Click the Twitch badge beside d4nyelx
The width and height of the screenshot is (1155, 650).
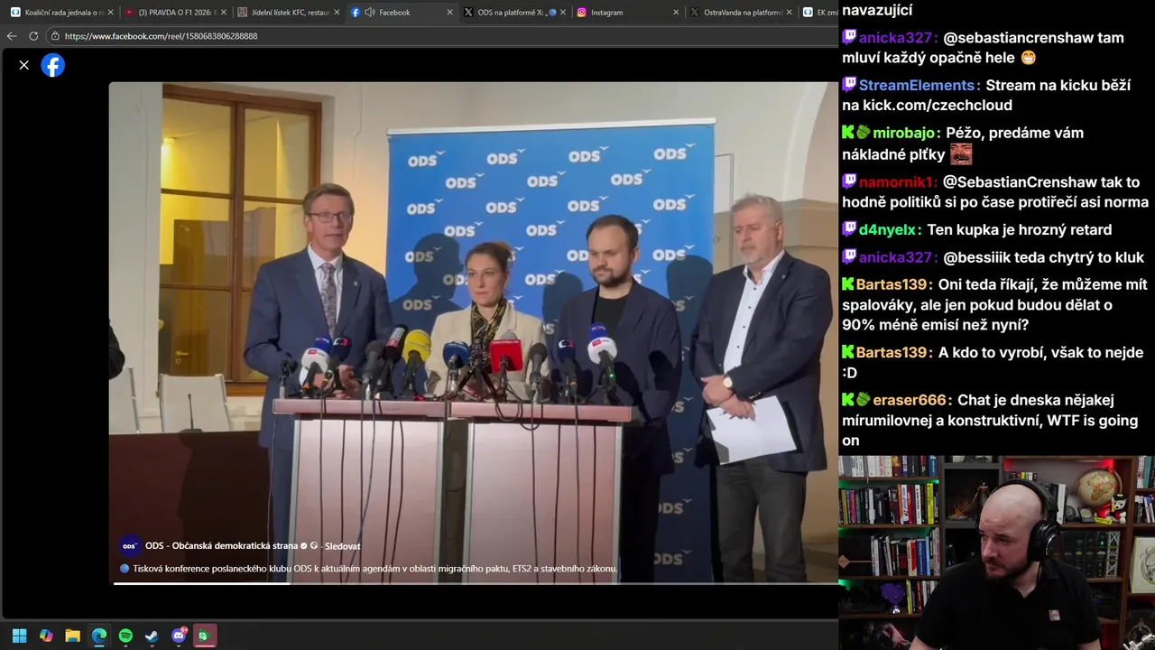coord(849,229)
